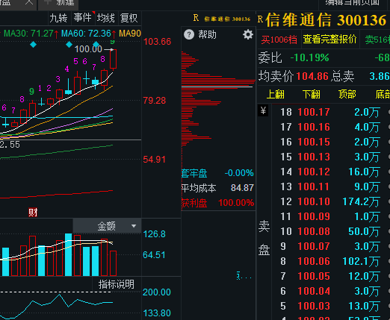The image size is (390, 320).
Task: Click 上翻 page up button
Action: click(x=276, y=94)
